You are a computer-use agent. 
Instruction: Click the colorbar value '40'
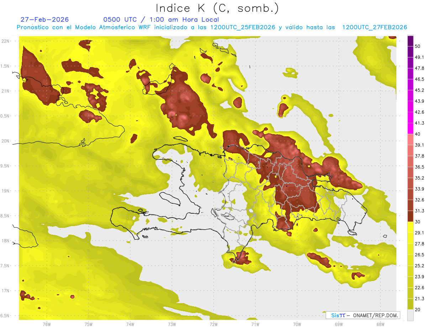[x=418, y=134]
